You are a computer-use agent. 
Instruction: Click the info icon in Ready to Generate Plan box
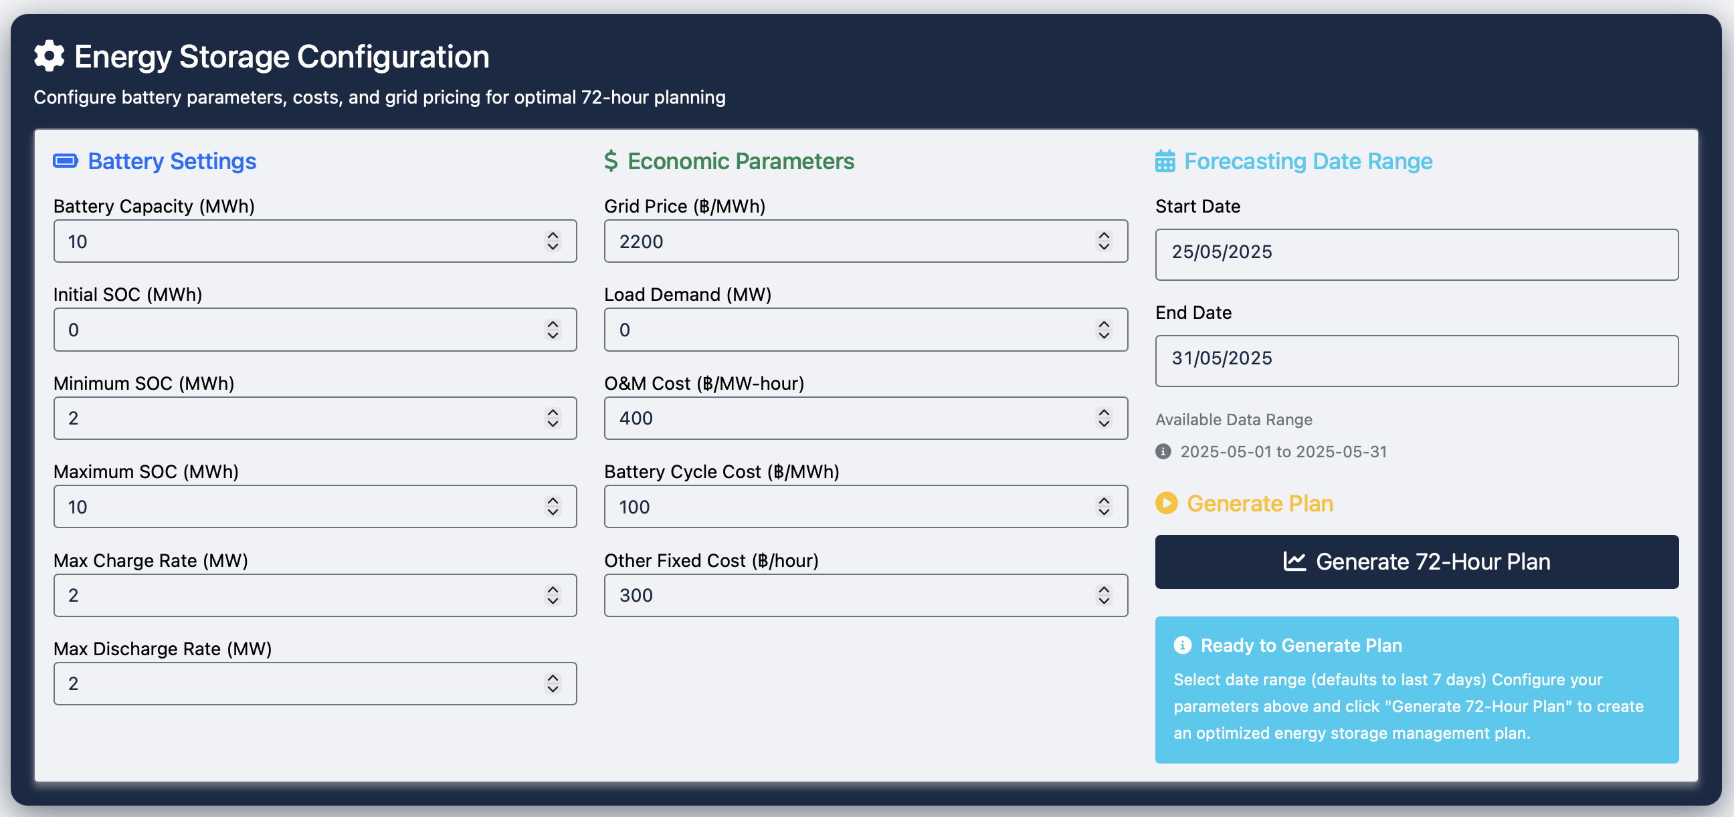[x=1183, y=645]
